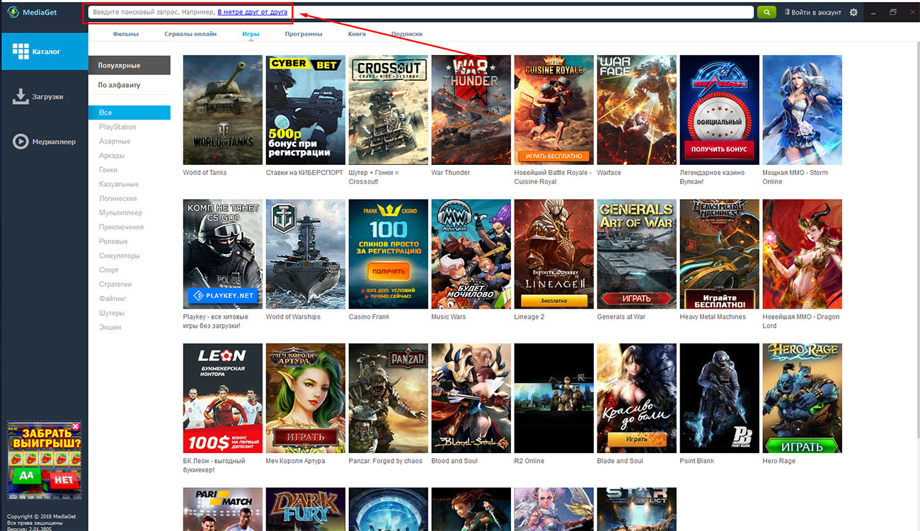Open the Blood and Soul thumbnail
The image size is (920, 531).
click(471, 399)
